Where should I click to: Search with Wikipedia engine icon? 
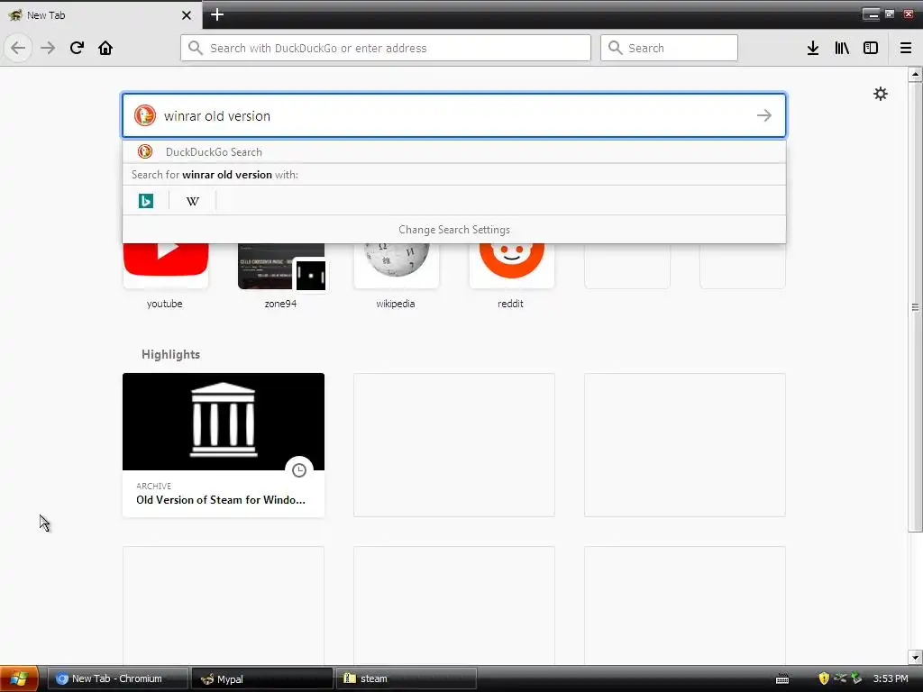click(193, 201)
